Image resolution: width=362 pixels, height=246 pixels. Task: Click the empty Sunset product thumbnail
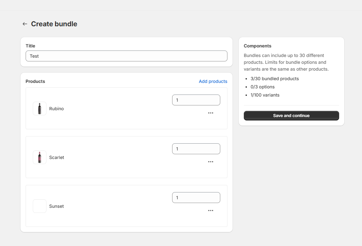[40, 206]
